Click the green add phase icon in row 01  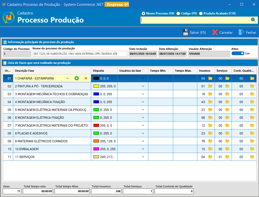point(77,78)
